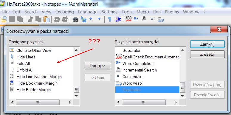Click the Dodaj -> button
Image resolution: width=231 pixels, height=115 pixels.
pos(97,66)
